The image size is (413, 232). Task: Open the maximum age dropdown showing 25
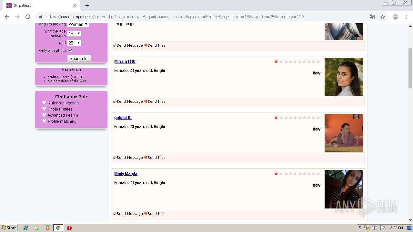pyautogui.click(x=74, y=43)
